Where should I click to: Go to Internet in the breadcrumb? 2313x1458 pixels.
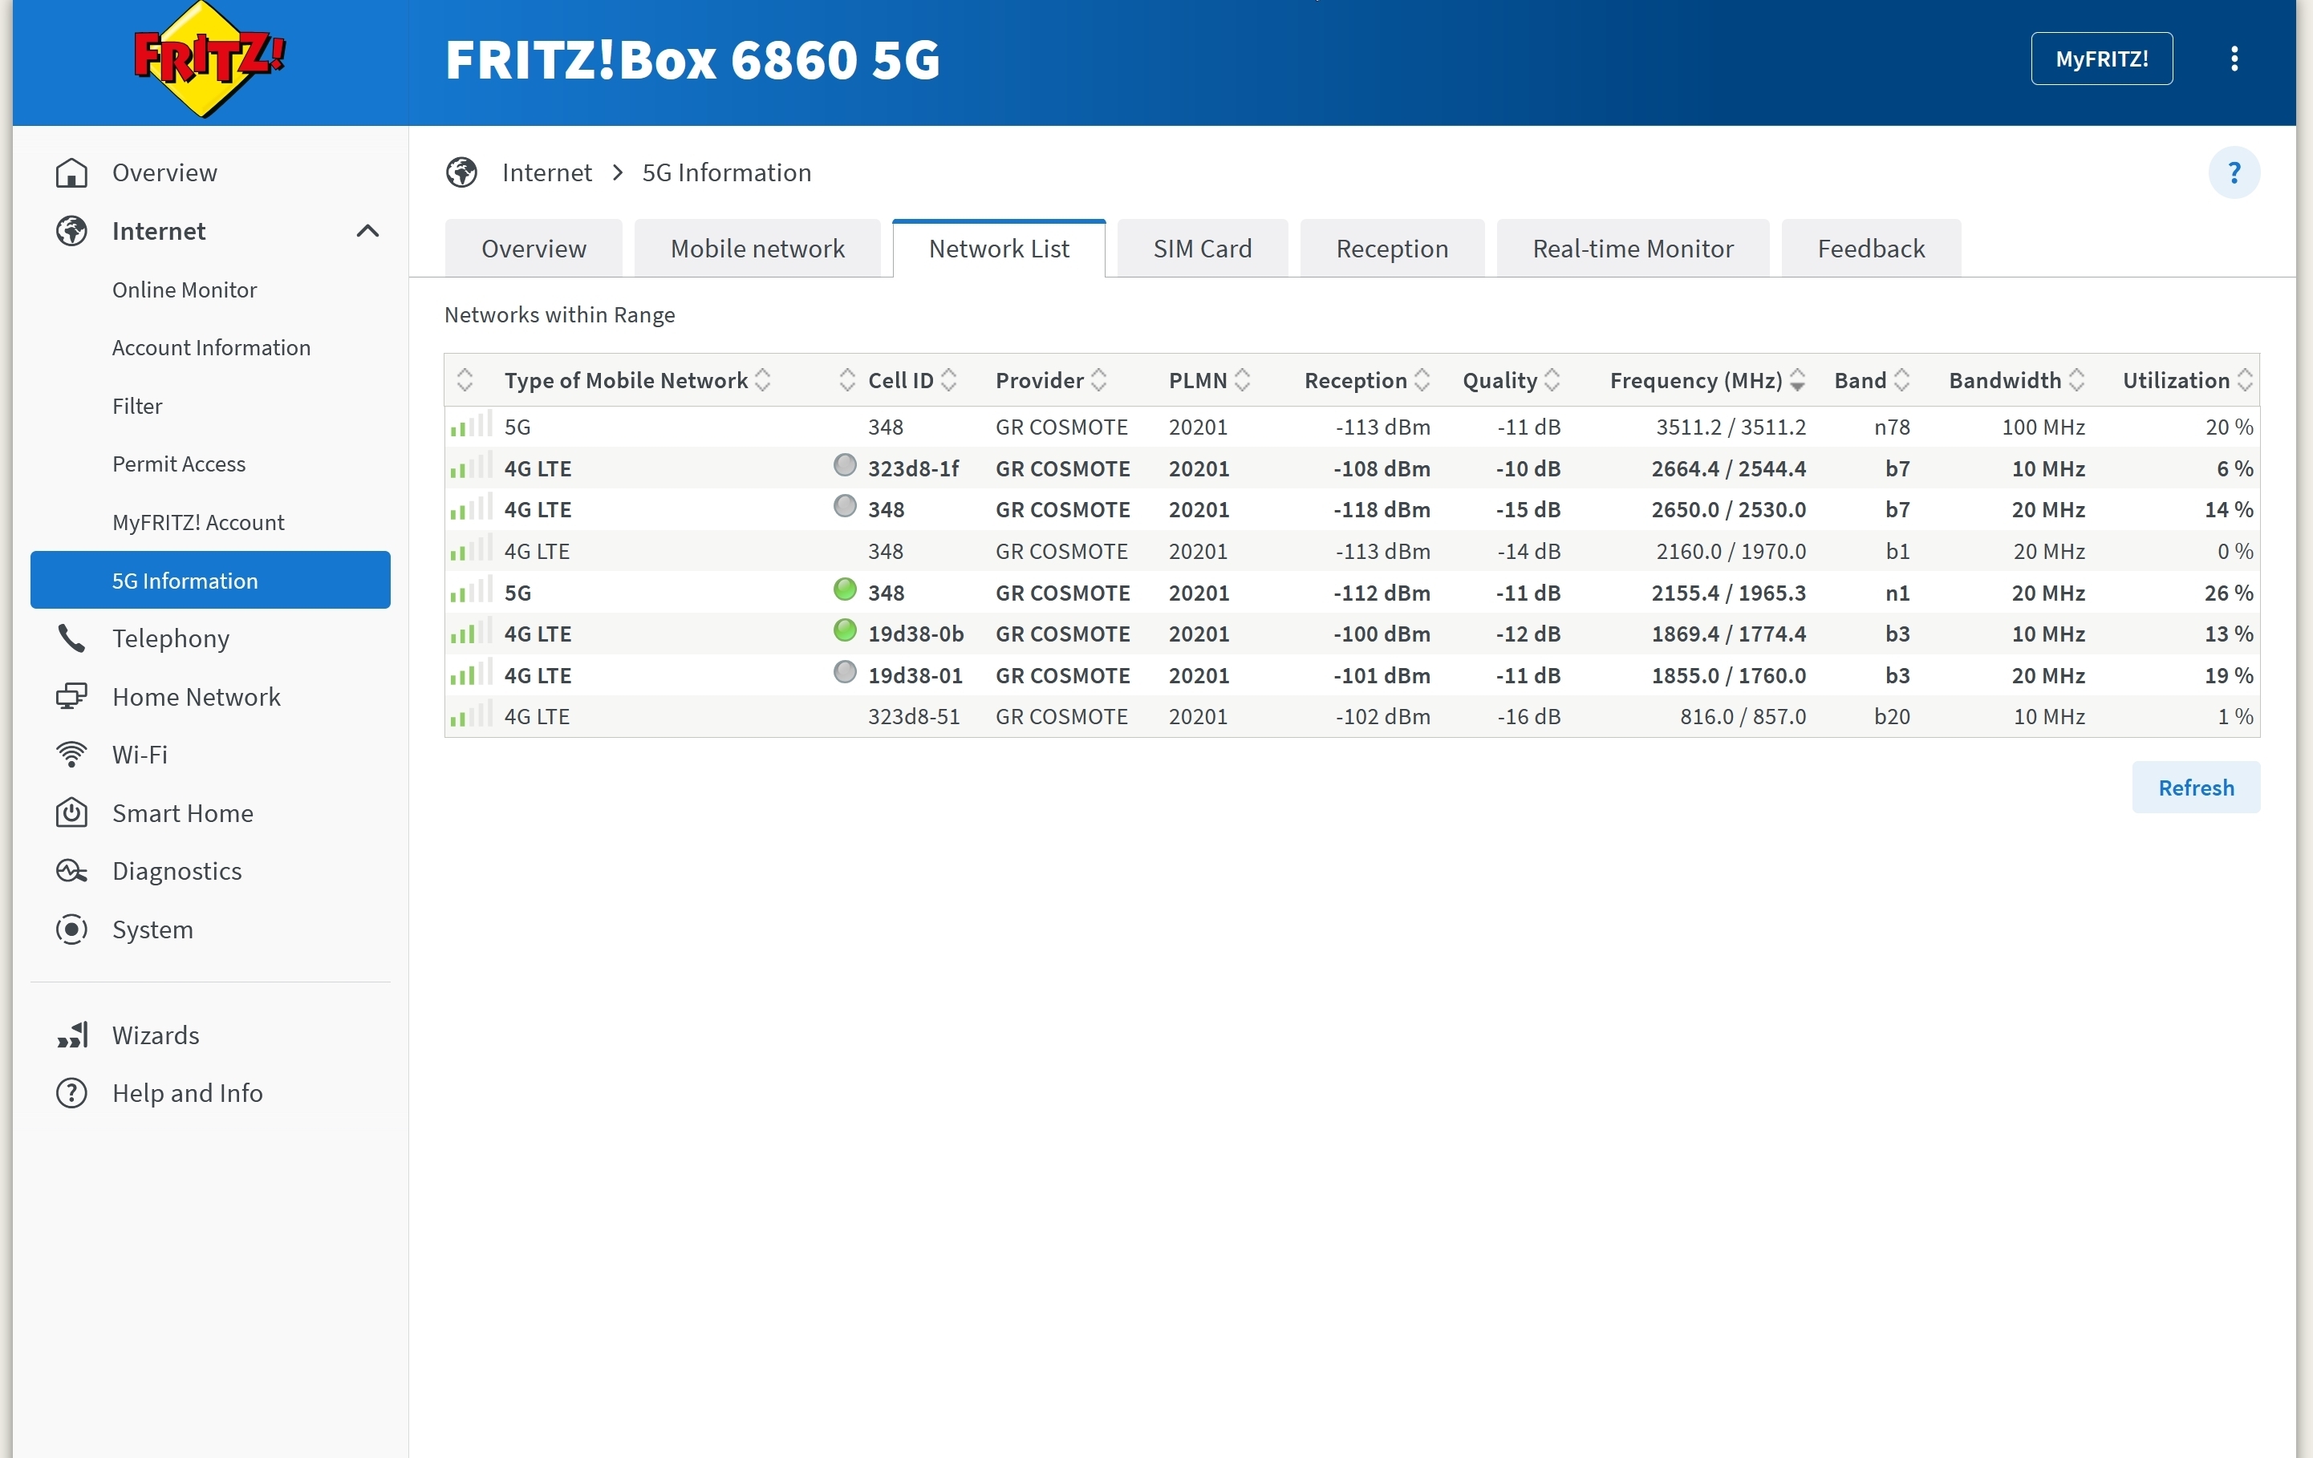tap(546, 173)
